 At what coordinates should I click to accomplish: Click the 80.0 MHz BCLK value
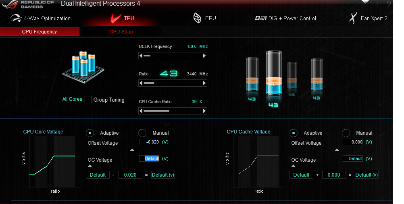tap(198, 46)
